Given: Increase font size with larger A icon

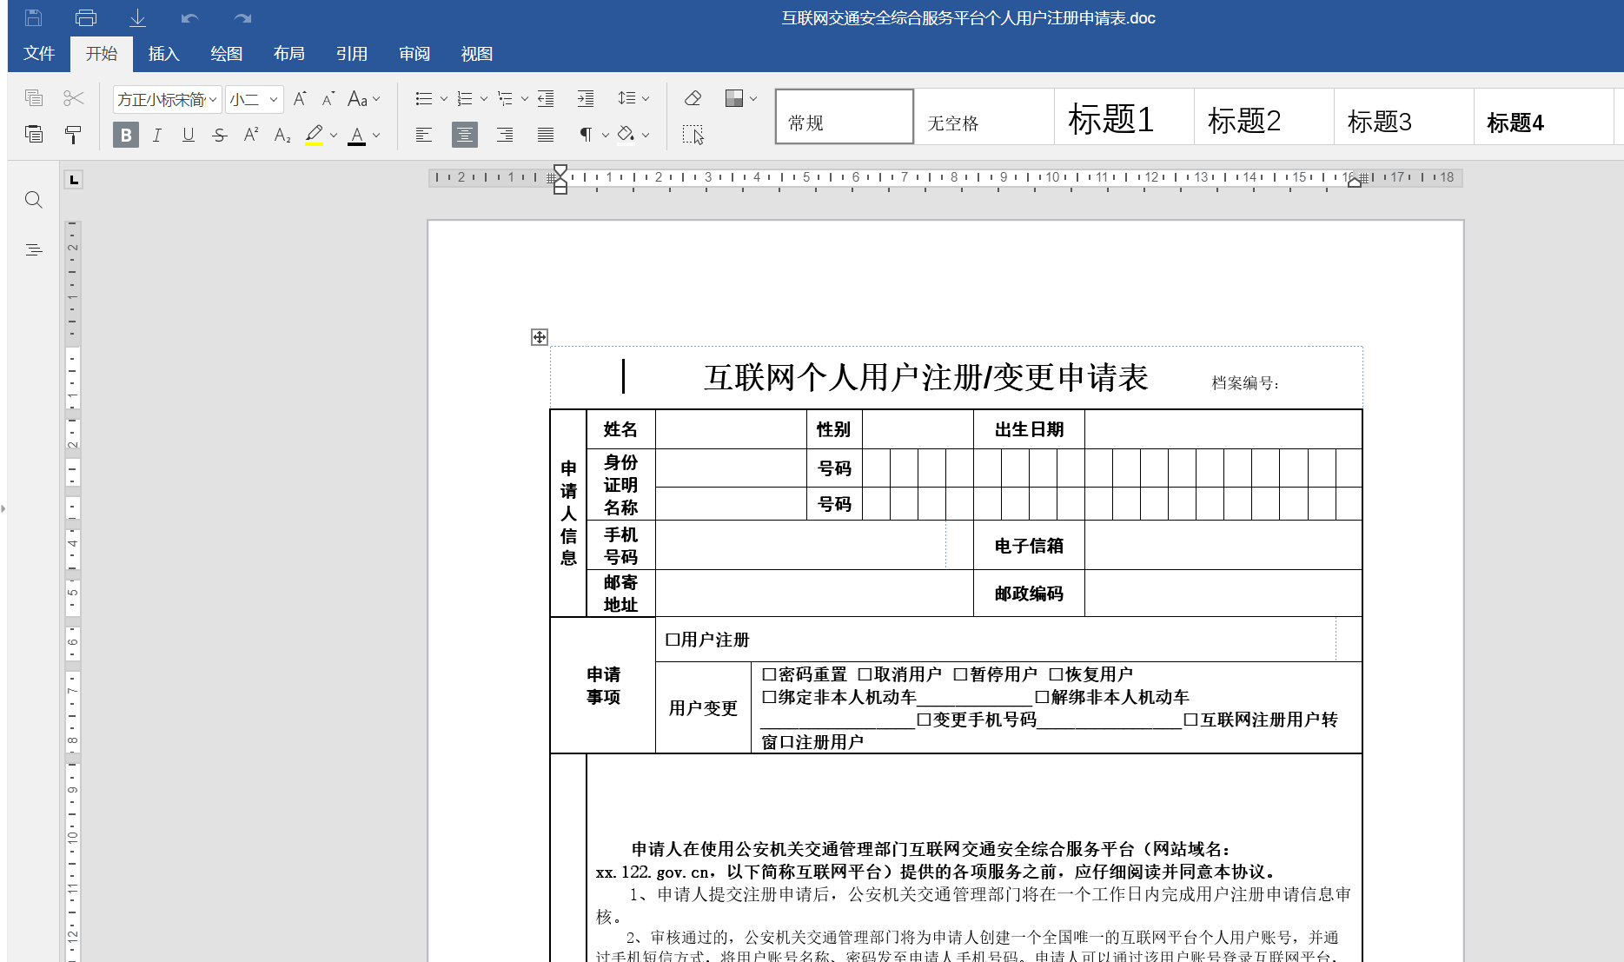Looking at the screenshot, I should click(300, 98).
